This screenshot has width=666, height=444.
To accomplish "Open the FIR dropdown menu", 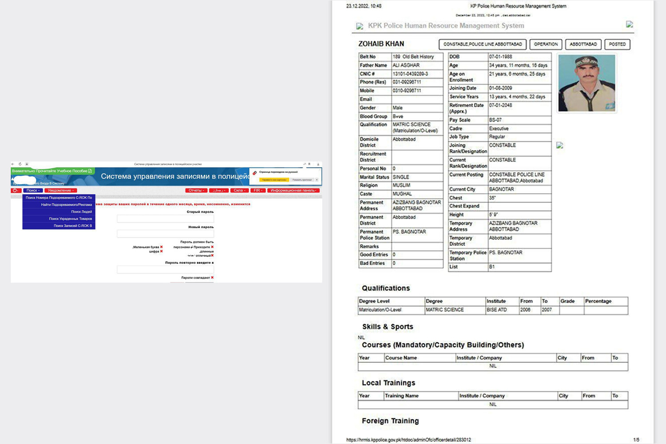I will [258, 190].
